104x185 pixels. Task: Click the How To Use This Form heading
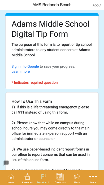point(32,101)
